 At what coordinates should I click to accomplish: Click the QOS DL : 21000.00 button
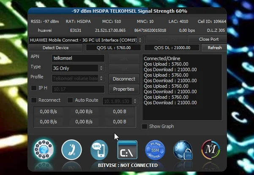172,48
